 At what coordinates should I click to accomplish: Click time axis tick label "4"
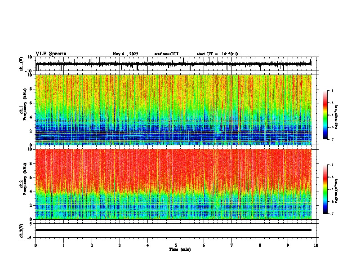tap(148, 245)
